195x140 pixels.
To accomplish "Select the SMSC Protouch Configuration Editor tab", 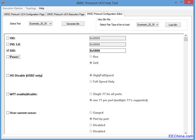I will coord(105,14).
